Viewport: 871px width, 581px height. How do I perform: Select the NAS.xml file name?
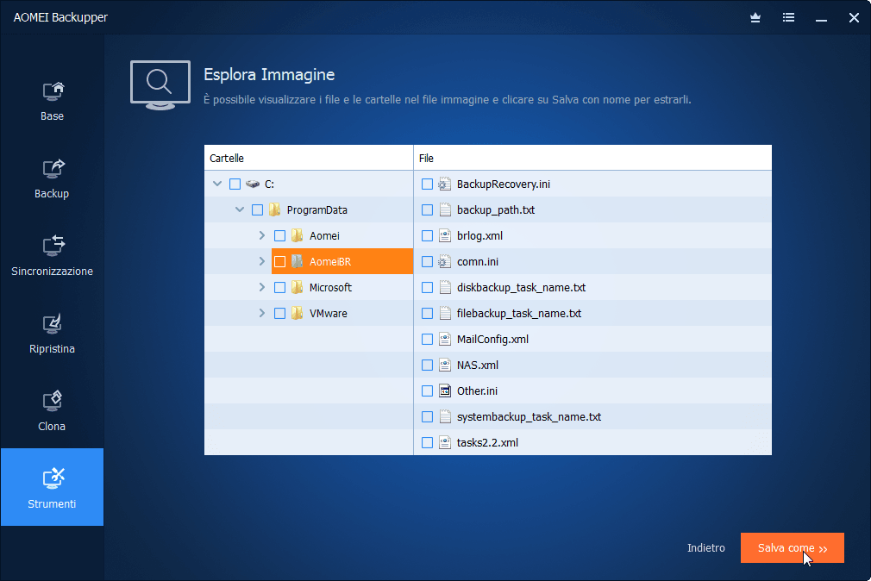[x=478, y=365]
